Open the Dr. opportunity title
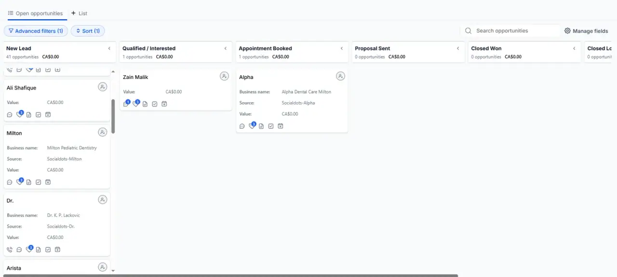This screenshot has height=277, width=617. click(x=10, y=200)
